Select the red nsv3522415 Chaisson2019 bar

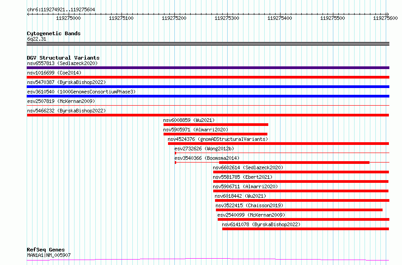click(x=299, y=210)
